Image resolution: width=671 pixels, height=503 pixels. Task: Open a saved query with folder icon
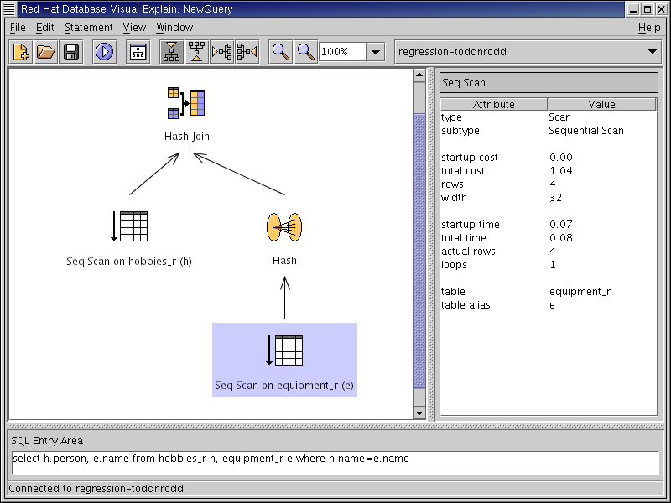point(46,52)
